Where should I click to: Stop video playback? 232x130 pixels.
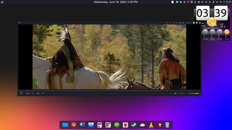tap(33, 93)
